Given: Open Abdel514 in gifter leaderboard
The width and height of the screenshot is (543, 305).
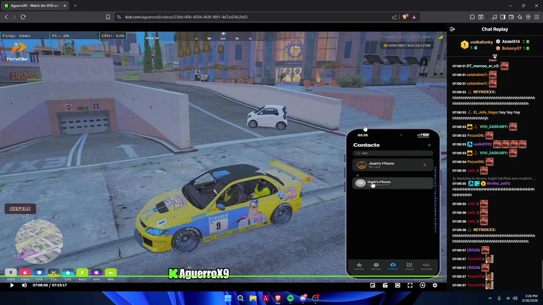Looking at the screenshot, I should point(511,42).
